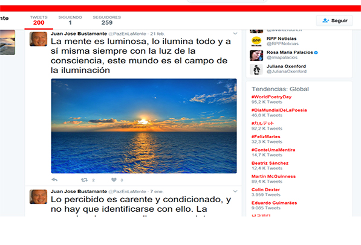Click Juan Jose Bustamante name on 7 ene. tweet
The image size is (361, 245).
point(79,191)
